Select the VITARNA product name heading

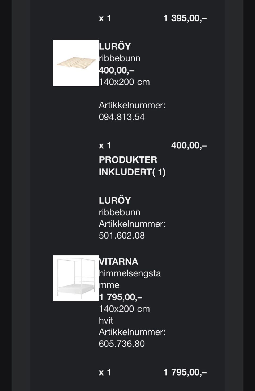coord(118,261)
